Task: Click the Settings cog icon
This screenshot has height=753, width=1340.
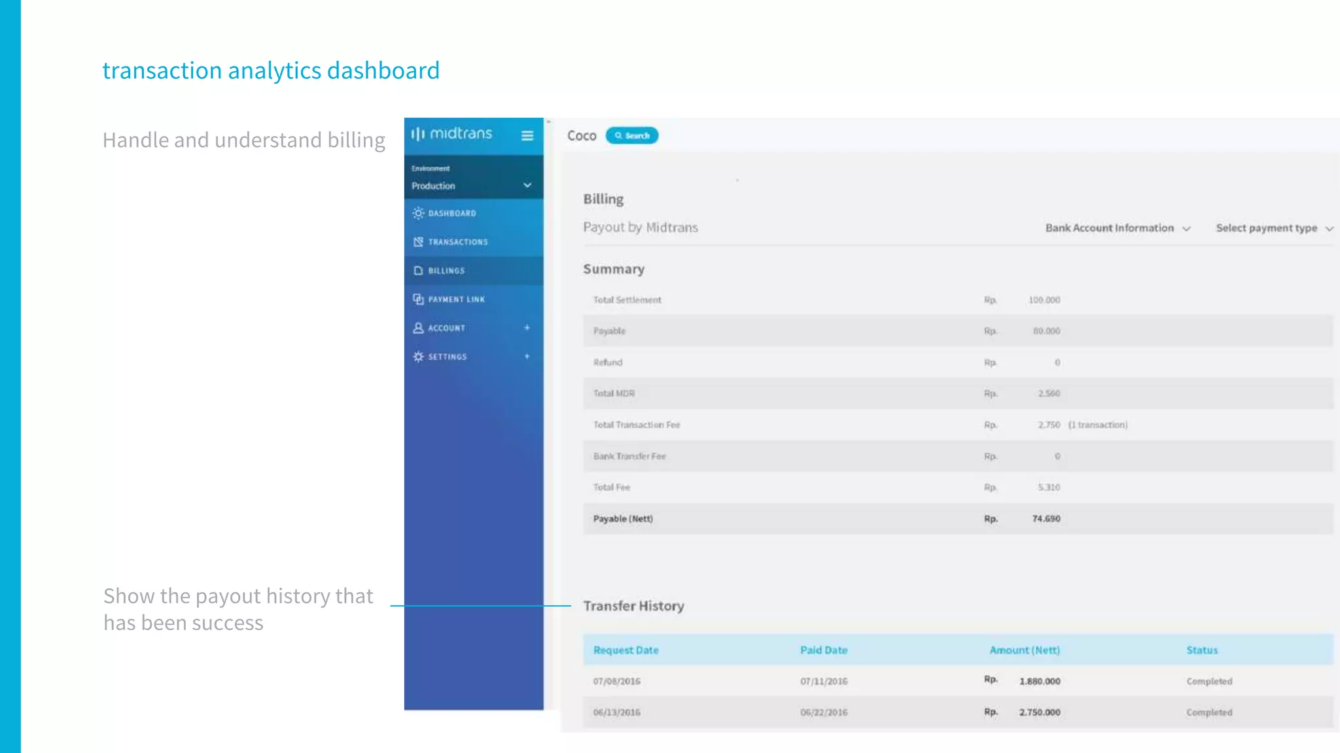Action: (x=418, y=357)
